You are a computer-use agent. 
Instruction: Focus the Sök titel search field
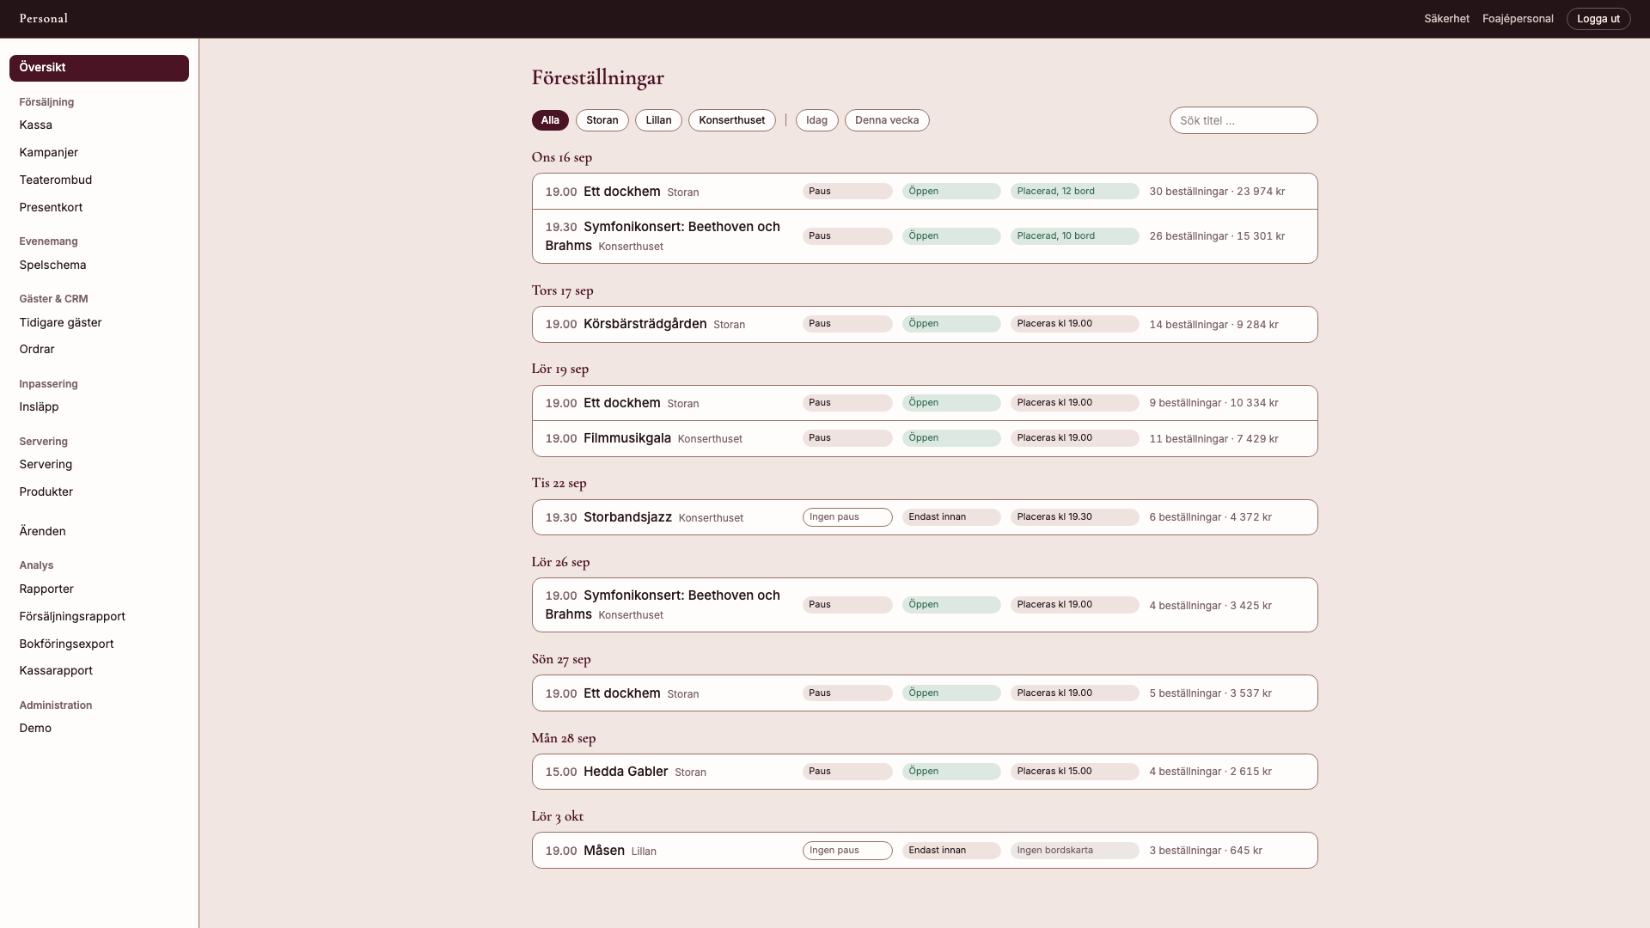tap(1244, 120)
